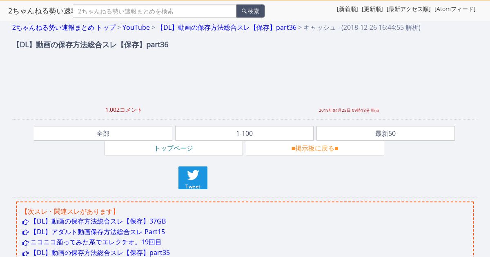Open related thread アダルト動画保存方法総合スレ Part15
Screen dimensions: 490x257
(x=98, y=232)
